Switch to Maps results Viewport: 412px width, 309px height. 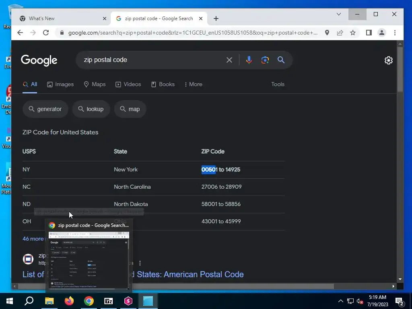pos(95,84)
